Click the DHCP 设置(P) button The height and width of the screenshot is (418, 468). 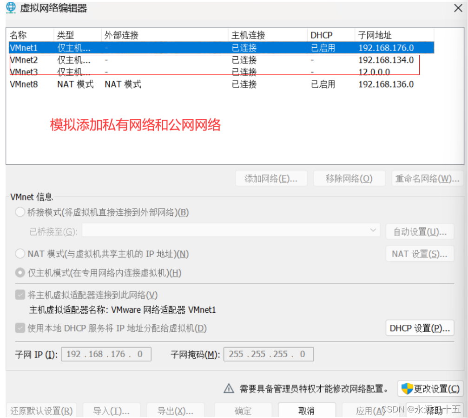(x=420, y=328)
